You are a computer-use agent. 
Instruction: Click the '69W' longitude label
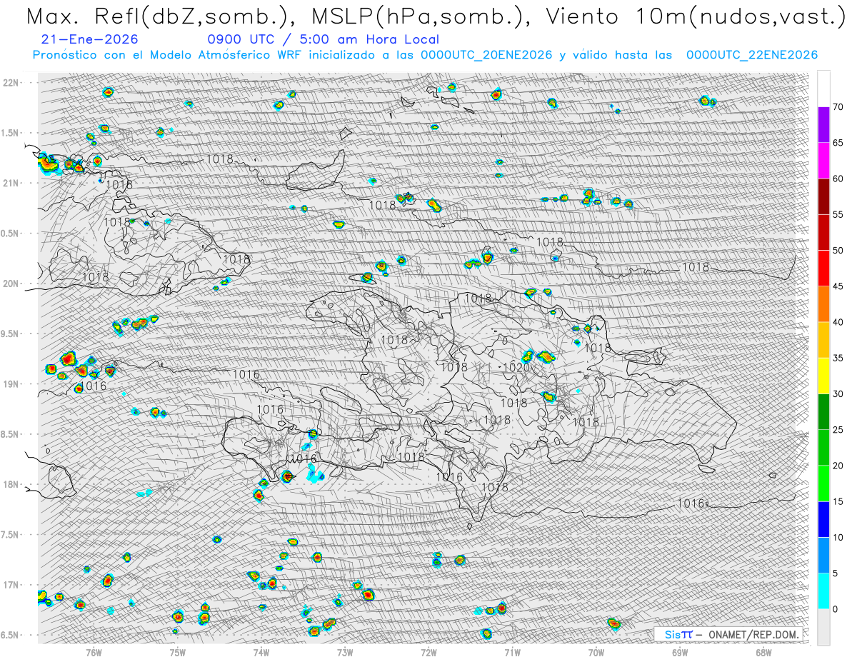pos(680,652)
